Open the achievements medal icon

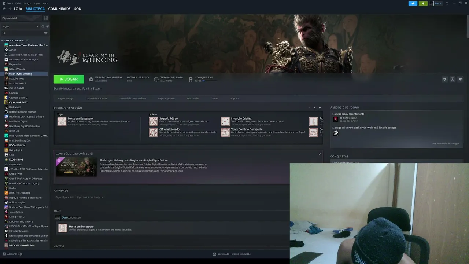191,79
